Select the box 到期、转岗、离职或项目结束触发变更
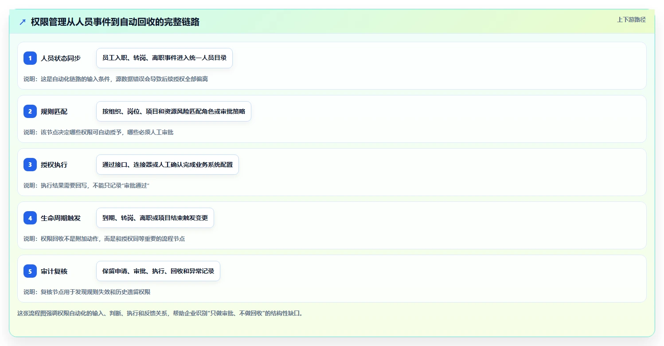 155,218
